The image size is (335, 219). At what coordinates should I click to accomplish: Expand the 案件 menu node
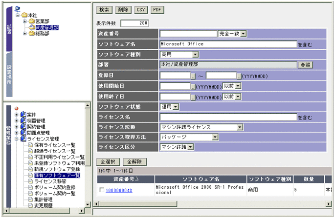(17, 115)
